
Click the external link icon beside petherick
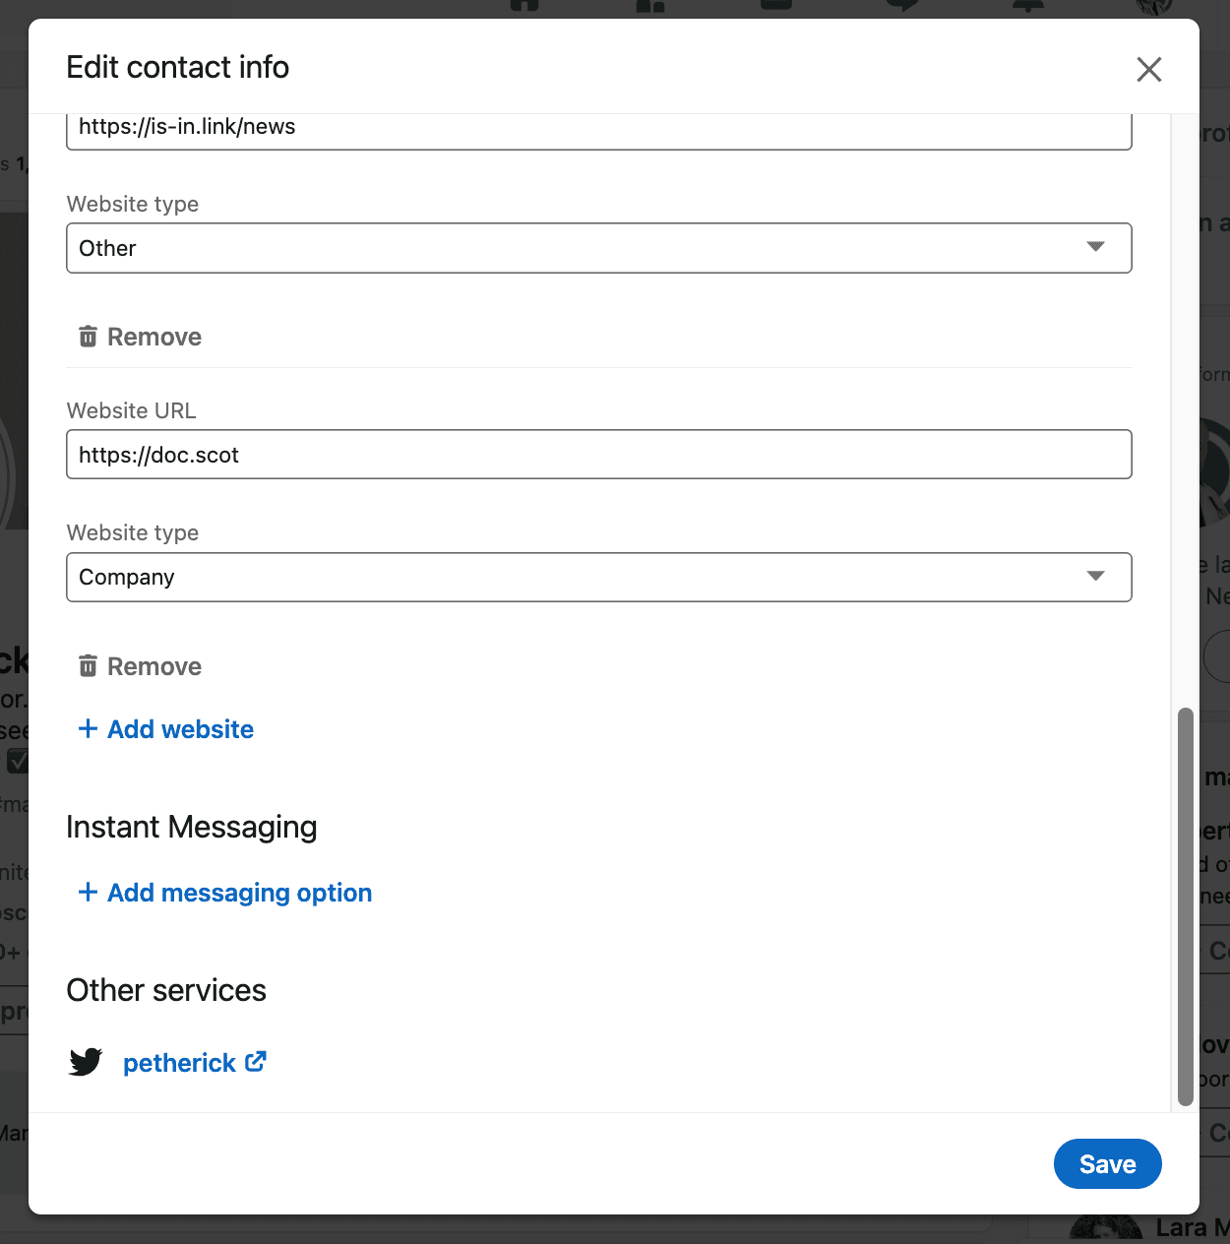(256, 1062)
